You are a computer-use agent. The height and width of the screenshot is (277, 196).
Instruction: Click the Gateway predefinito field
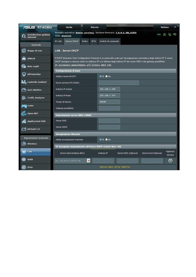click(x=109, y=108)
